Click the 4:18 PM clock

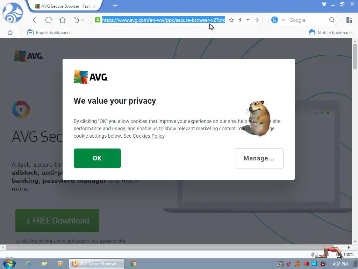[340, 264]
